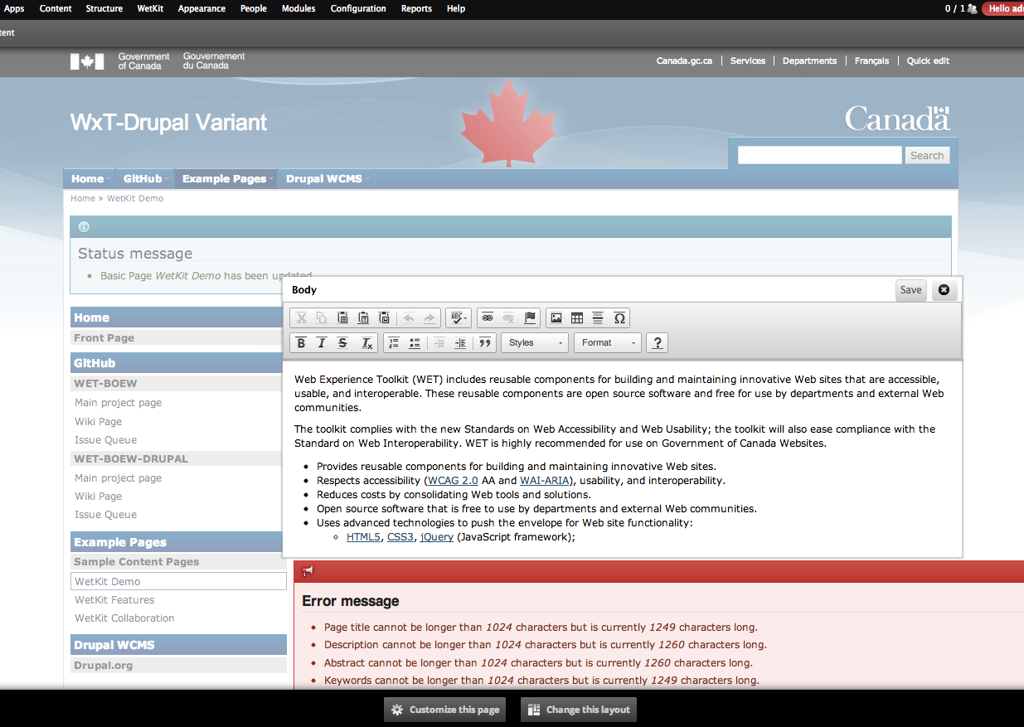This screenshot has width=1024, height=727.
Task: Click the Save button in Body editor
Action: pyautogui.click(x=910, y=289)
